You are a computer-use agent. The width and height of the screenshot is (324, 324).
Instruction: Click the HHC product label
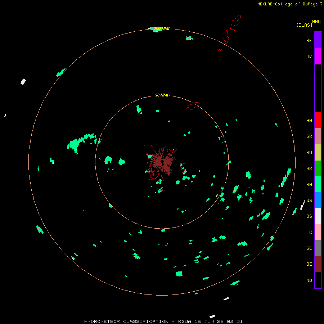pyautogui.click(x=316, y=22)
